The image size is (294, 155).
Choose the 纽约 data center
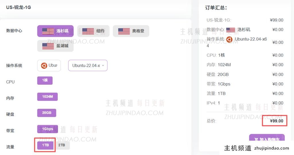(93, 31)
